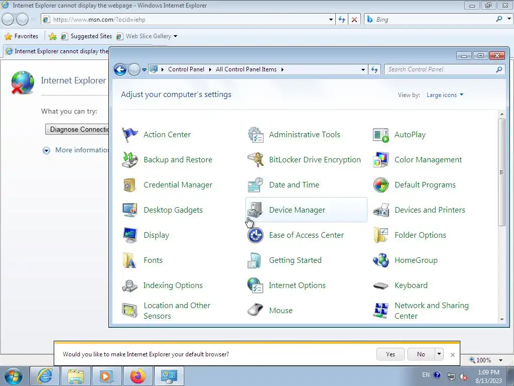514x386 pixels.
Task: Open the Getting Started icon
Action: [254, 260]
